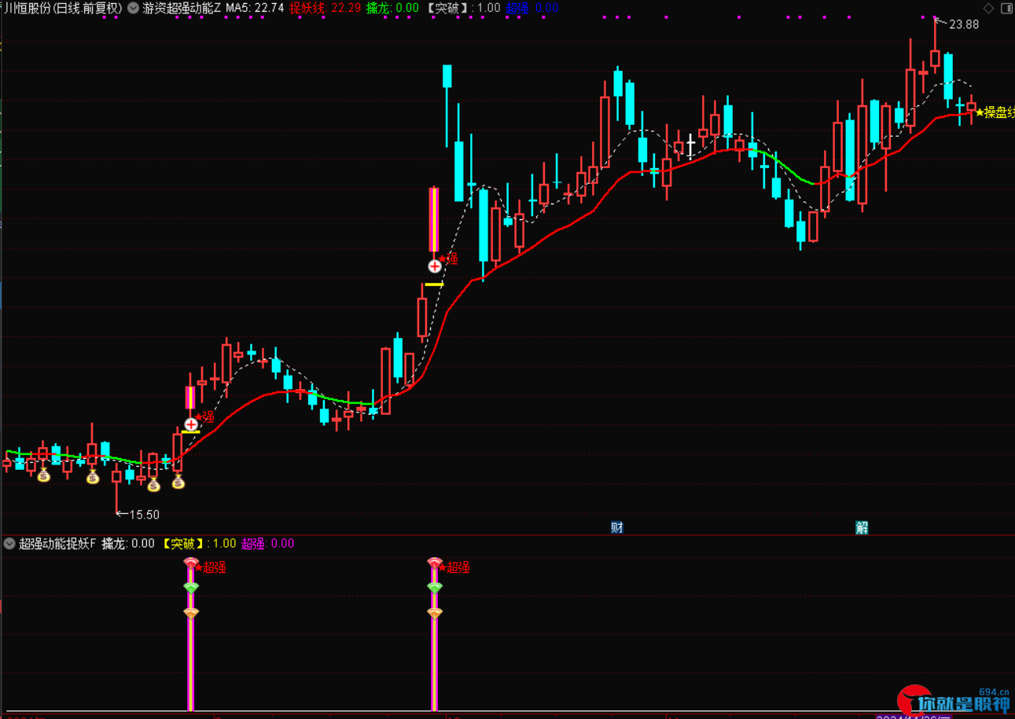Click the 财 marker on the time axis
The height and width of the screenshot is (719, 1015).
coord(616,527)
